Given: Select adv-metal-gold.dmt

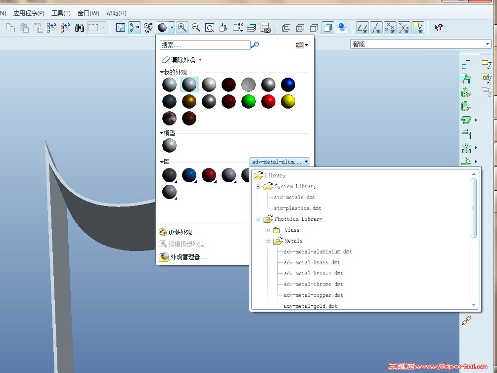Looking at the screenshot, I should point(310,306).
